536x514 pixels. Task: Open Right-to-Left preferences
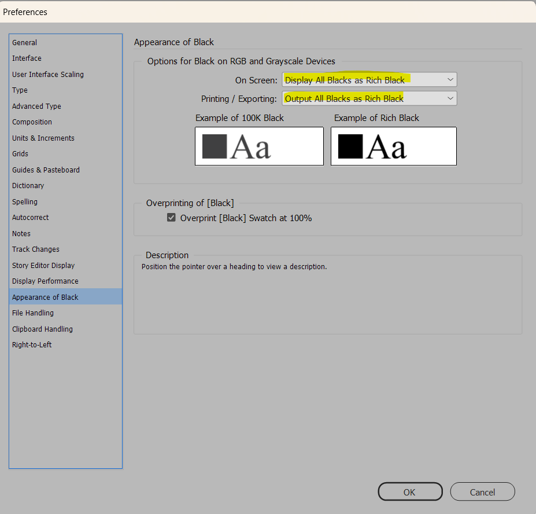[65, 344]
